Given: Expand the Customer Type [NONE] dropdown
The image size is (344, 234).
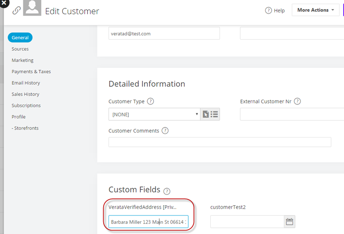Looking at the screenshot, I should pyautogui.click(x=154, y=114).
